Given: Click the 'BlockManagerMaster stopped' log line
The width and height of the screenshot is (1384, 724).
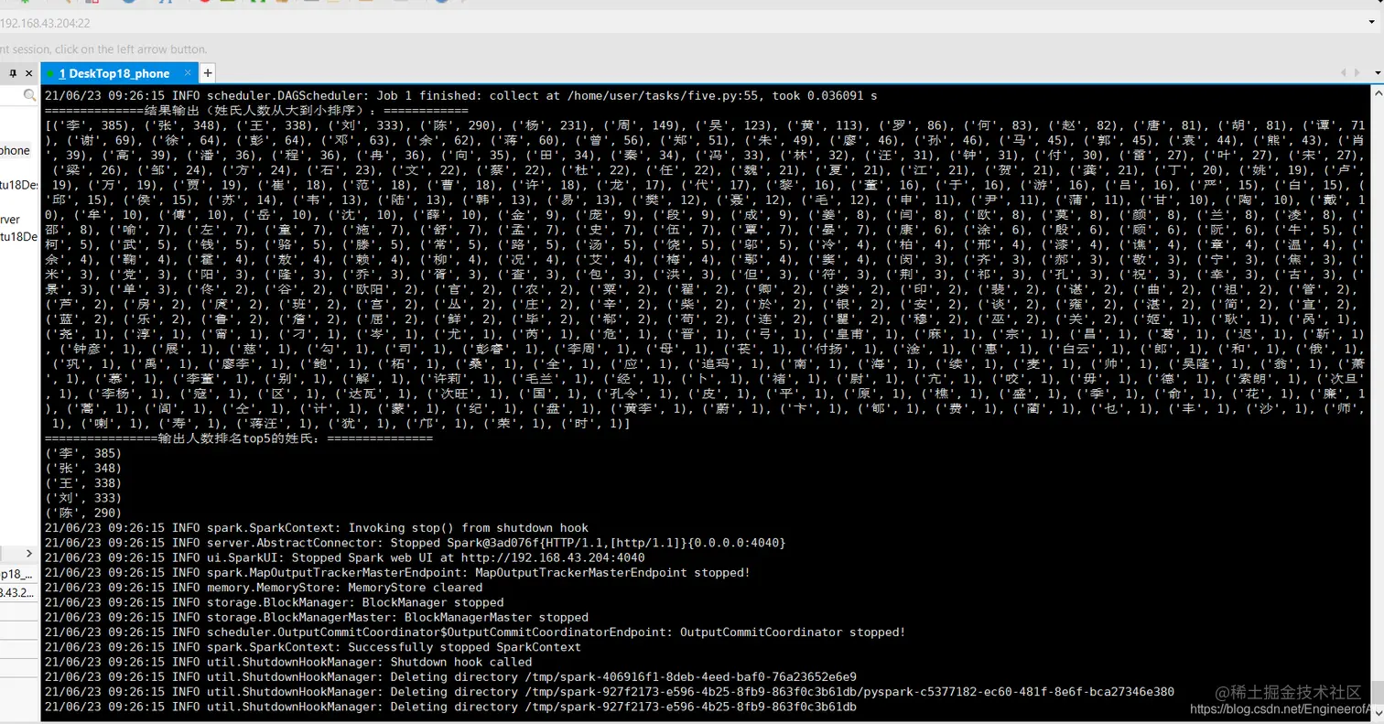Looking at the screenshot, I should [x=316, y=617].
